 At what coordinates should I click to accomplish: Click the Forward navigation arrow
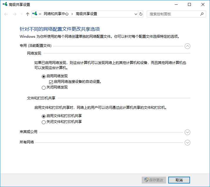(15, 14)
